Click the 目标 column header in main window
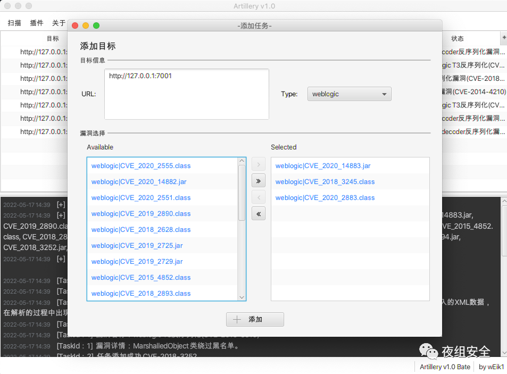The image size is (507, 374). tap(53, 38)
